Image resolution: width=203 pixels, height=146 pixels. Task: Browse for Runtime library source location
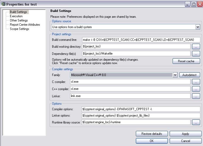click(196, 122)
